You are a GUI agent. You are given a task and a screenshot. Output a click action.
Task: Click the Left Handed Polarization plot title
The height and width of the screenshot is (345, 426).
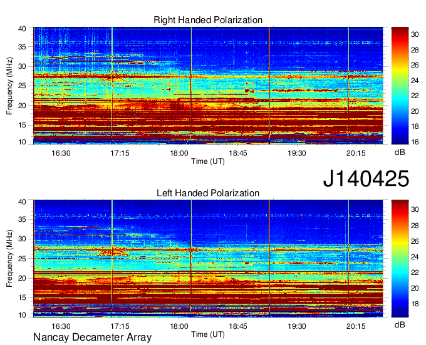pos(208,193)
